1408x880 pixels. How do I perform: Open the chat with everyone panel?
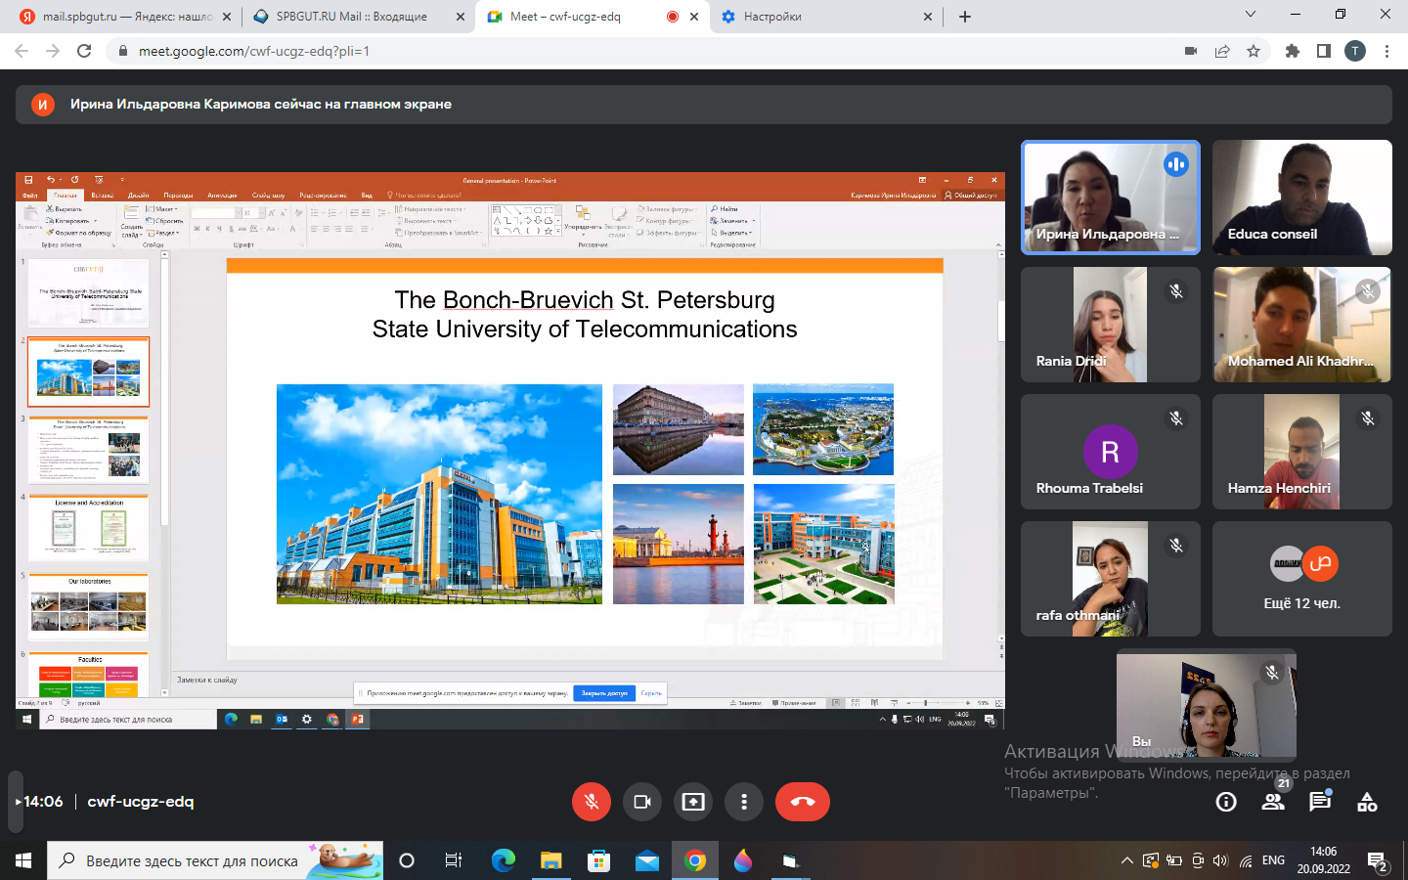click(1320, 803)
